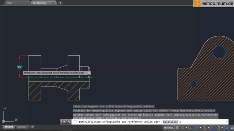Click the command line input field
Image resolution: width=234 pixels, height=131 pixels.
click(150, 122)
